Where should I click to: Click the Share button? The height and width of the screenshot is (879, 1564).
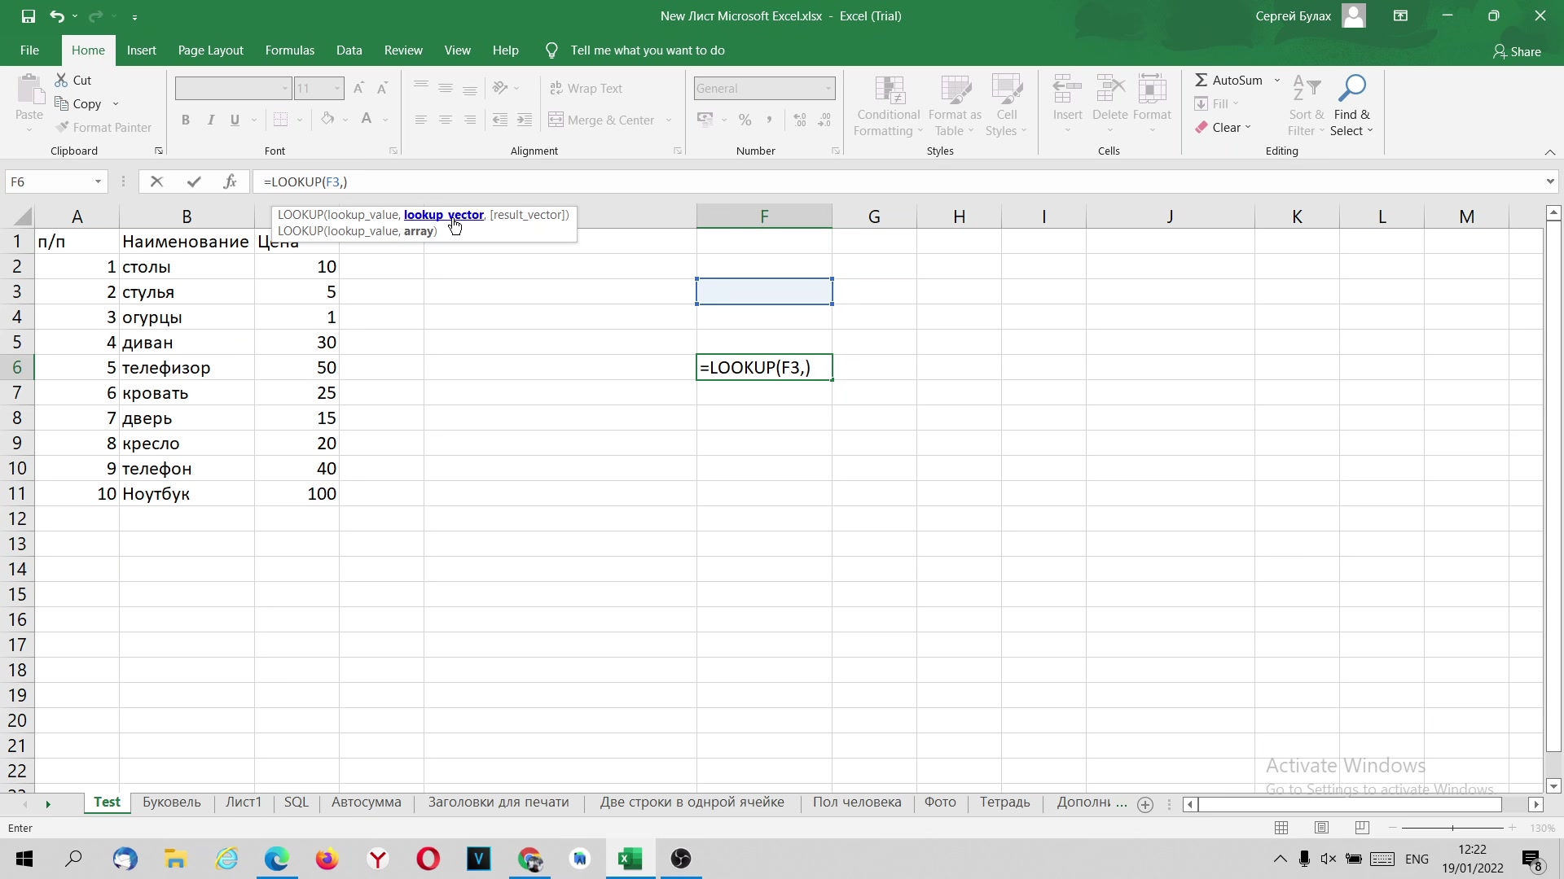click(x=1517, y=50)
